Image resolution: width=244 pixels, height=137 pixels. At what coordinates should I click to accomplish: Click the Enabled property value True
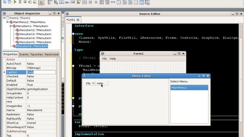coord(30,85)
